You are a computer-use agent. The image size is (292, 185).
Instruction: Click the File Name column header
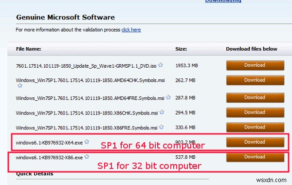point(29,49)
